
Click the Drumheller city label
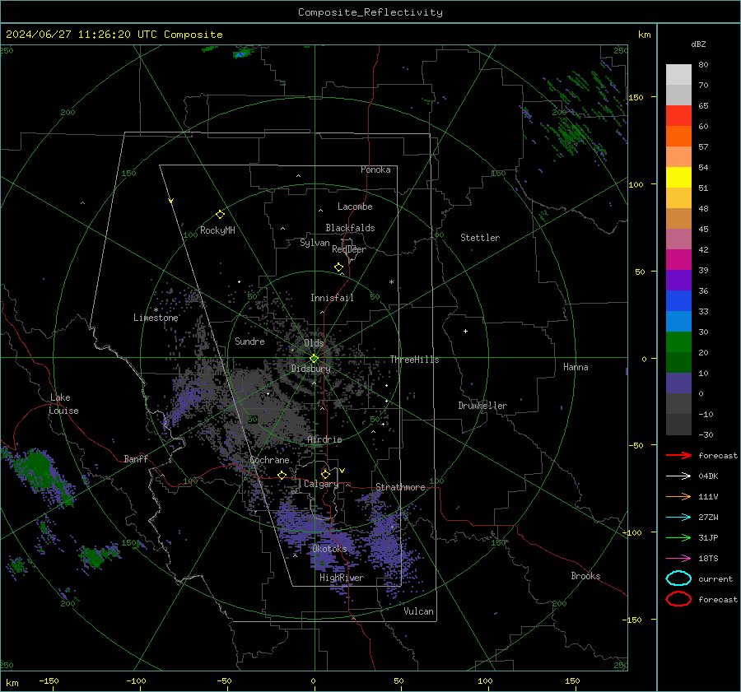482,406
